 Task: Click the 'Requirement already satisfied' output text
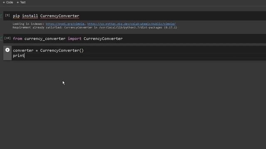pos(95,28)
